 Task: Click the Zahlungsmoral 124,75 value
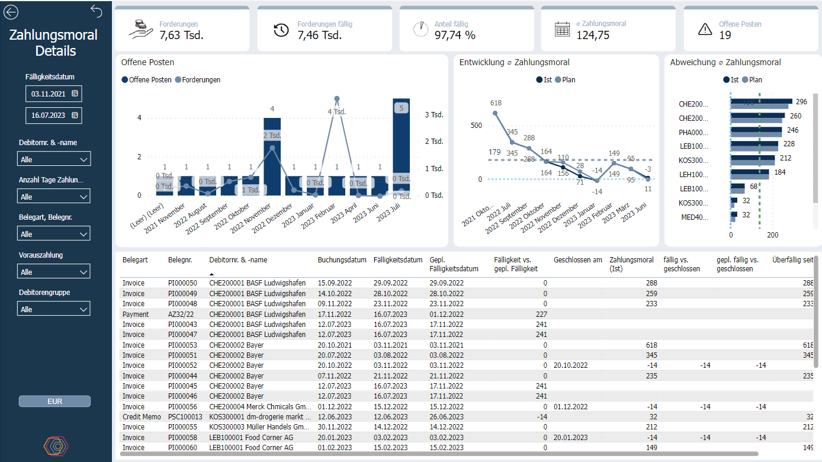pos(593,35)
